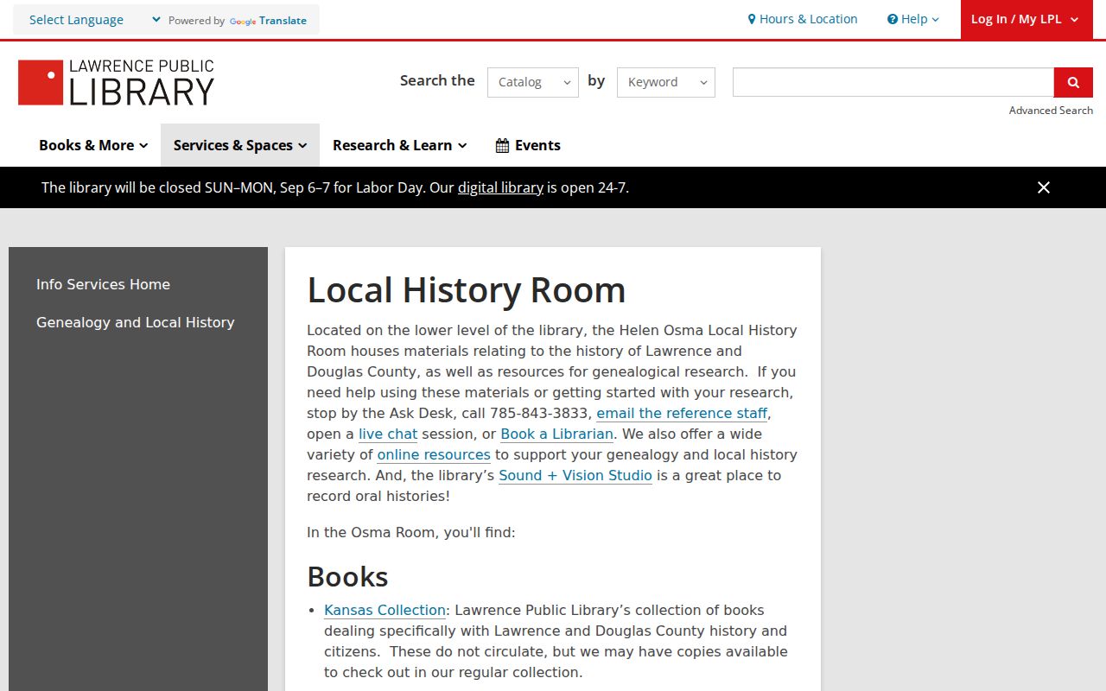
Task: Follow the digital library link in banner
Action: click(500, 187)
